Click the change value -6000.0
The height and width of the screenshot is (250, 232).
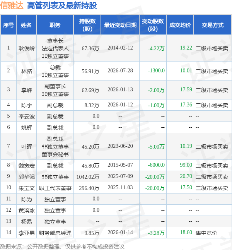pos(156,165)
